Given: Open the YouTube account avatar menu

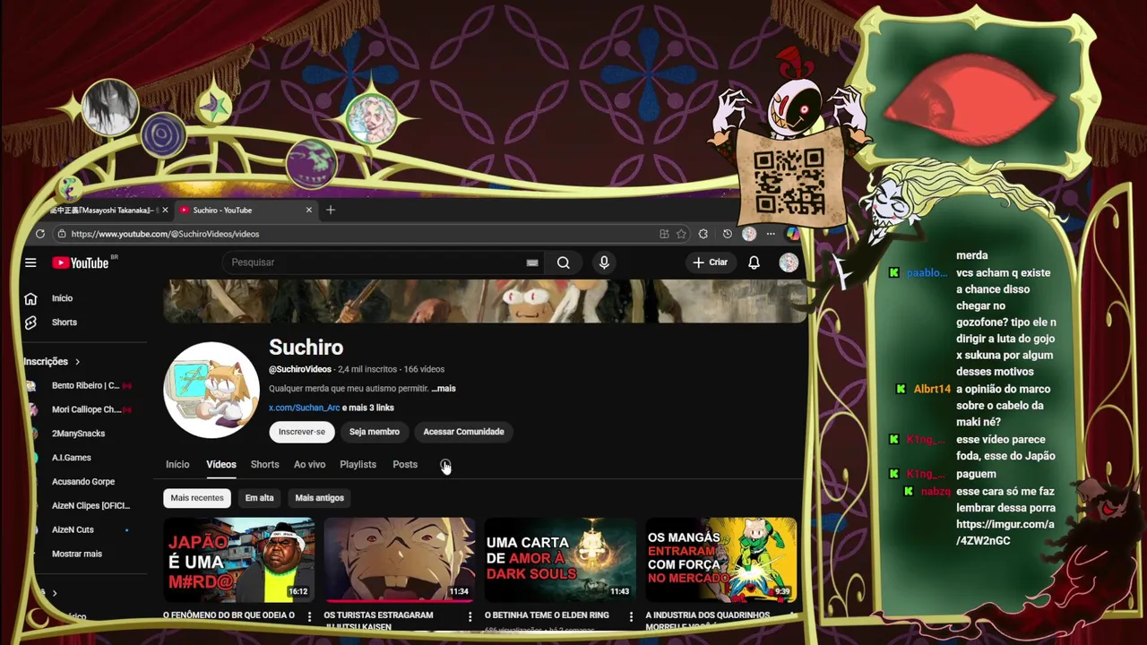Looking at the screenshot, I should (789, 262).
